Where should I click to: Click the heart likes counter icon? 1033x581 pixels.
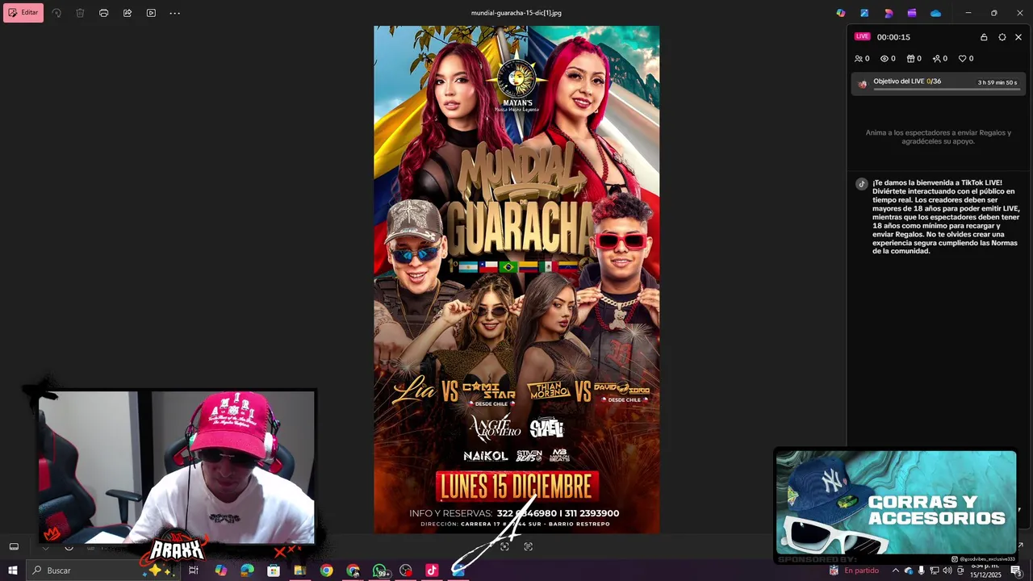pos(962,58)
